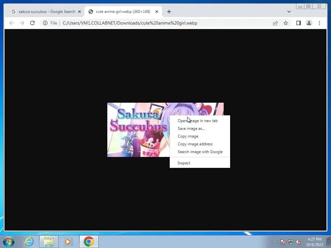This screenshot has height=248, width=331.
Task: Open Chrome three-dot menu
Action: tap(319, 23)
